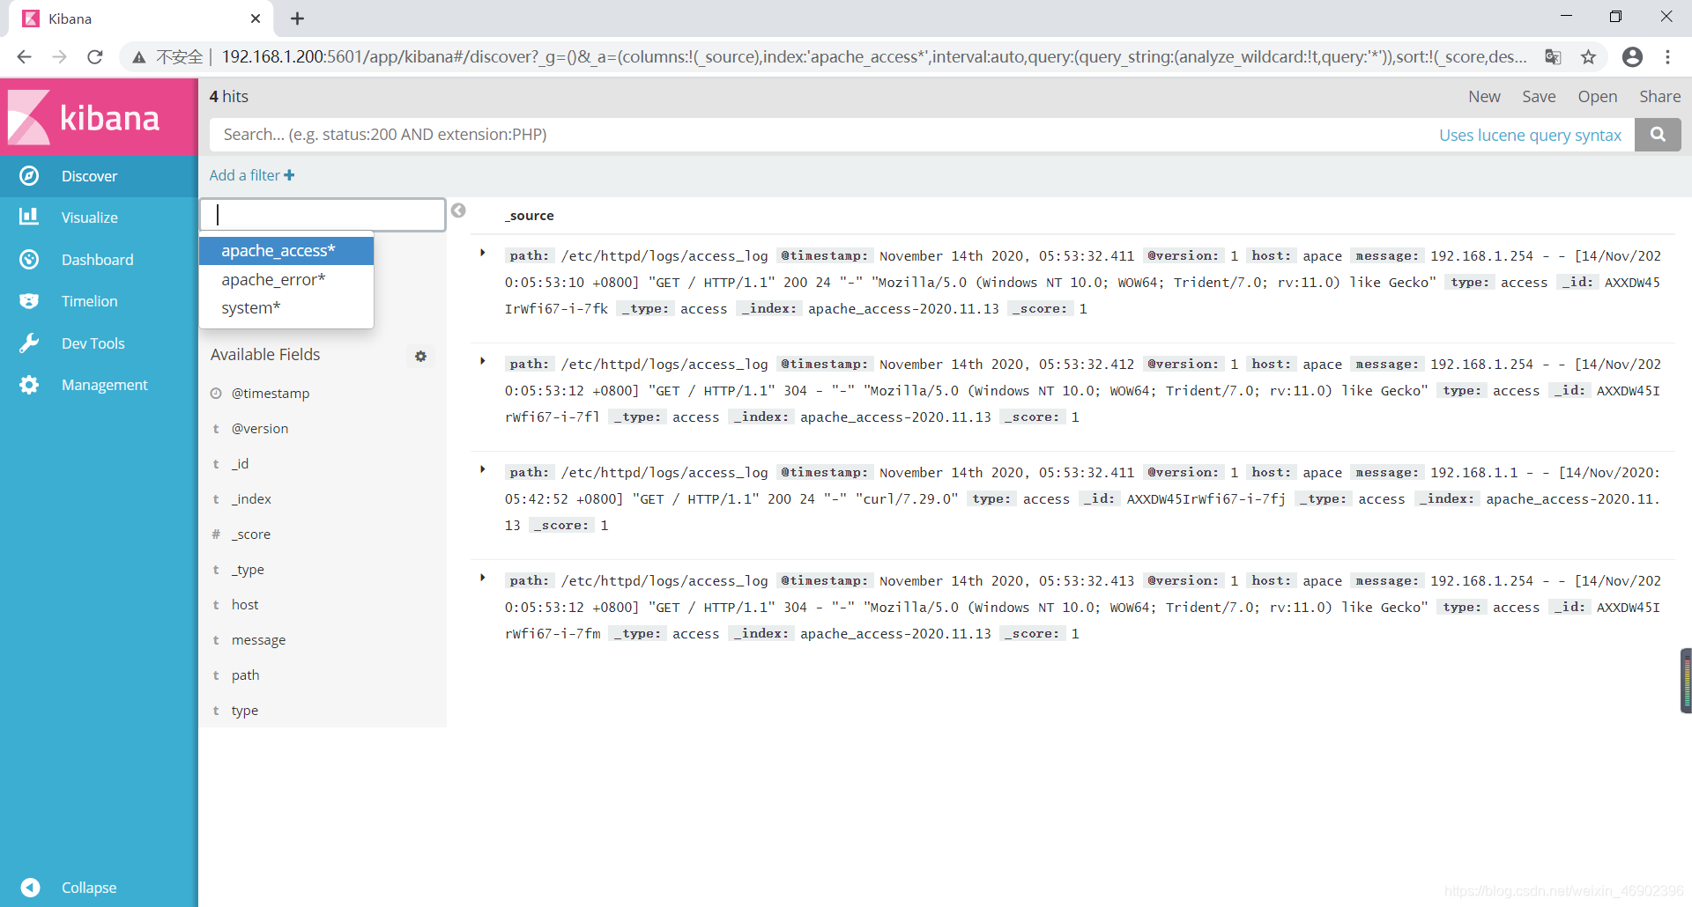
Task: Click Collapse label in the sidebar
Action: pyautogui.click(x=89, y=888)
